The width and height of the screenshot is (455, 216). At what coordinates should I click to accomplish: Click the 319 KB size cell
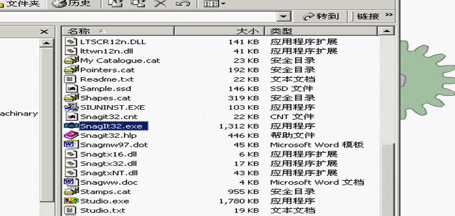(243, 98)
